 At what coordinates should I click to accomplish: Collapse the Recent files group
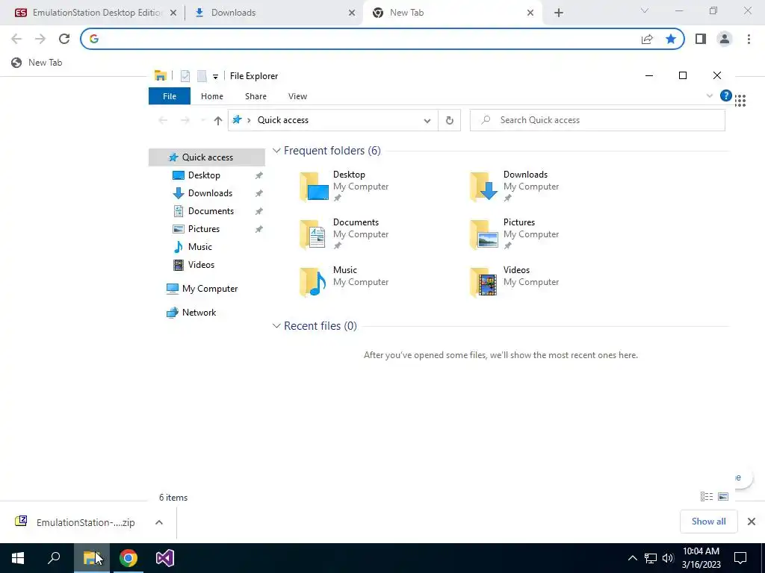[x=276, y=326]
